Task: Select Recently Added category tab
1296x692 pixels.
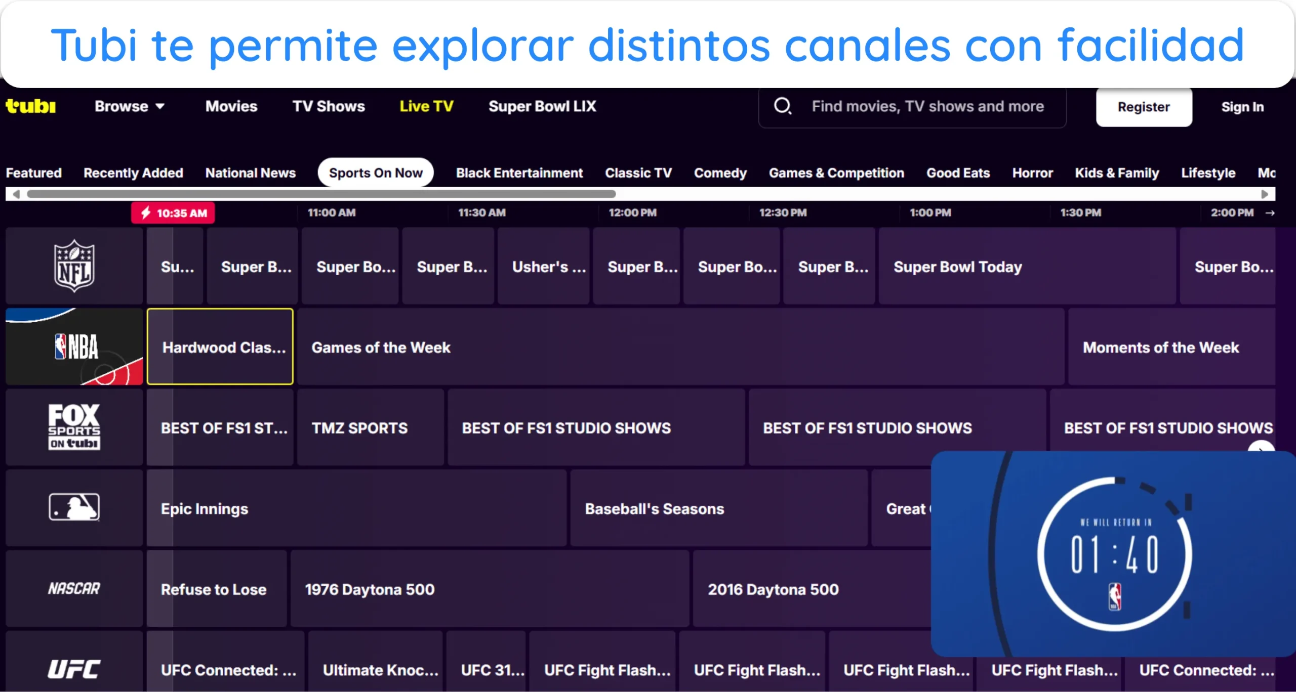Action: tap(133, 173)
